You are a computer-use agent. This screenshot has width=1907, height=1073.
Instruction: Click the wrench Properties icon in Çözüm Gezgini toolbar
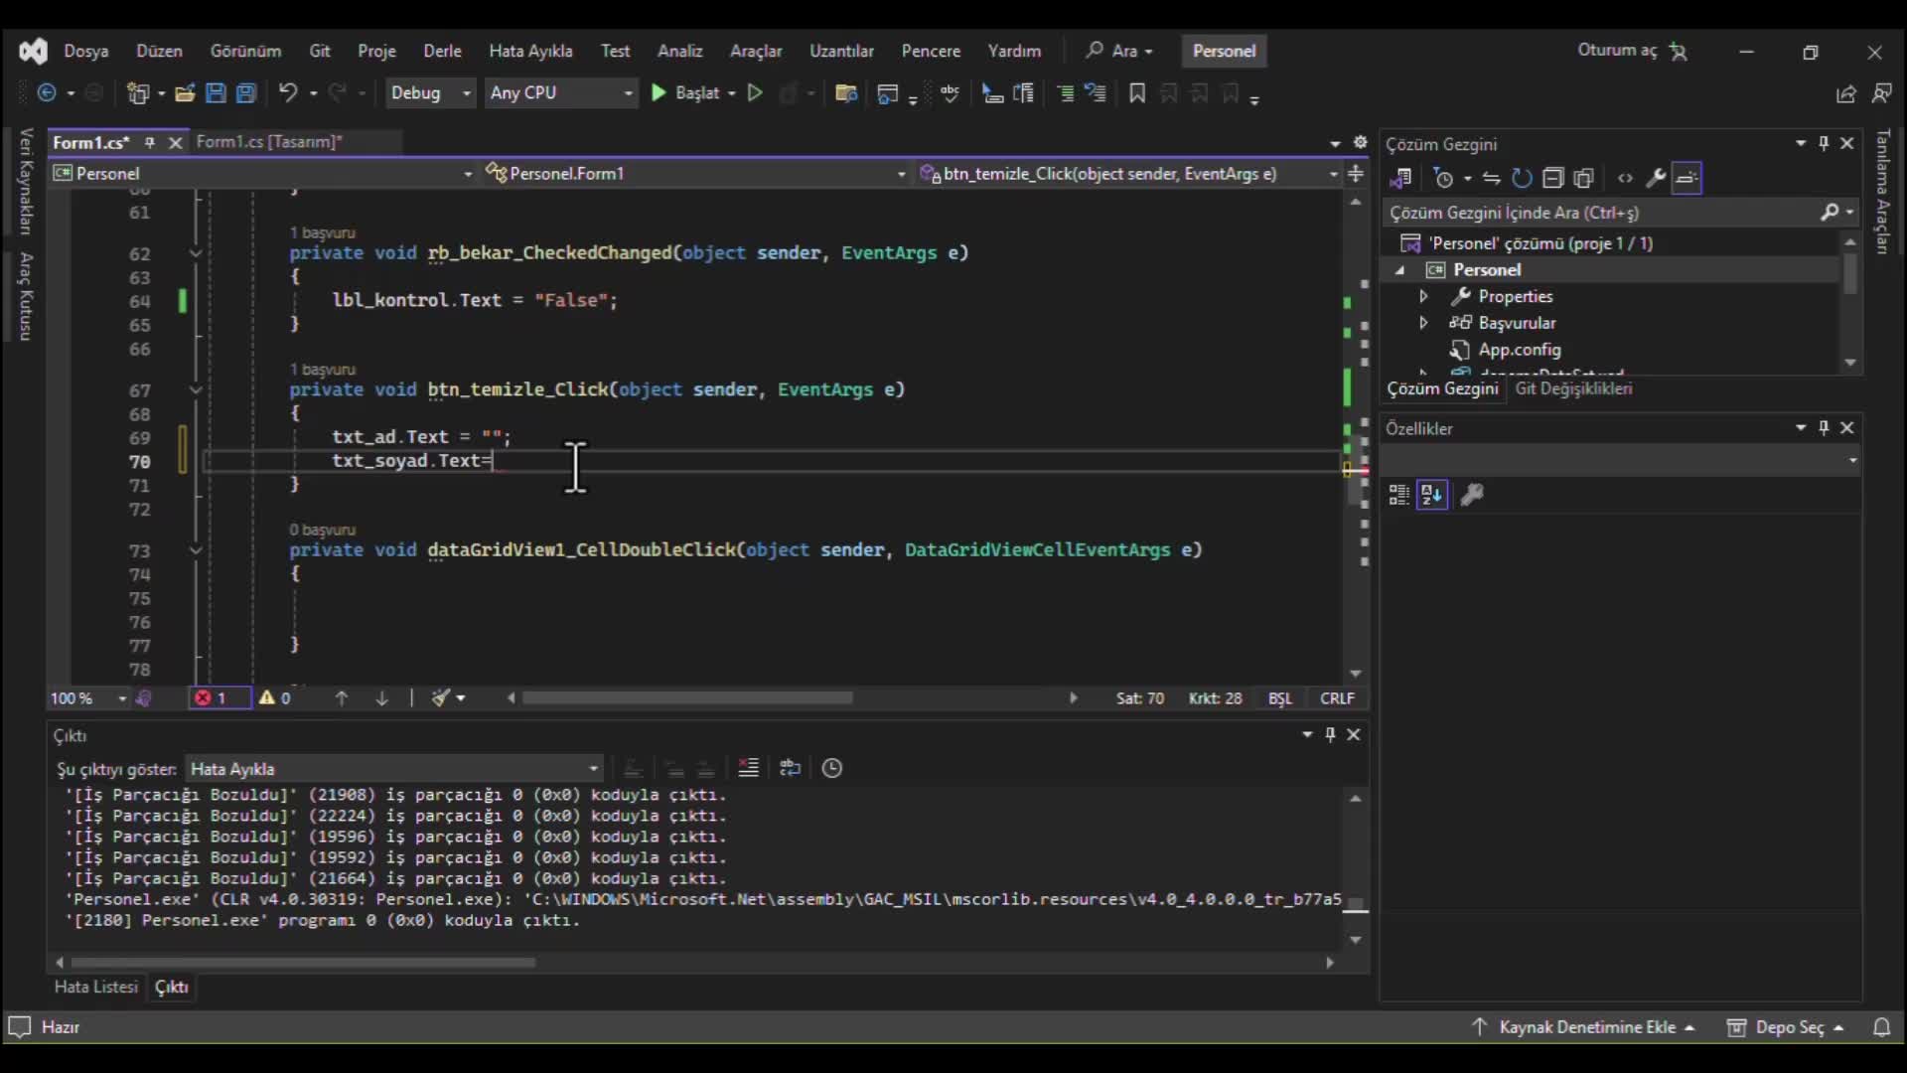(x=1656, y=179)
